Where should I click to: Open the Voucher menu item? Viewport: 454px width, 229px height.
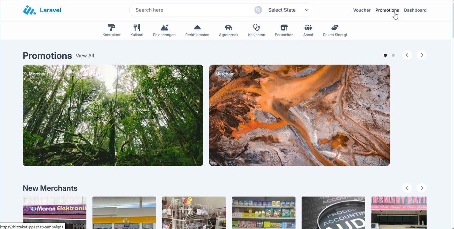click(x=362, y=10)
